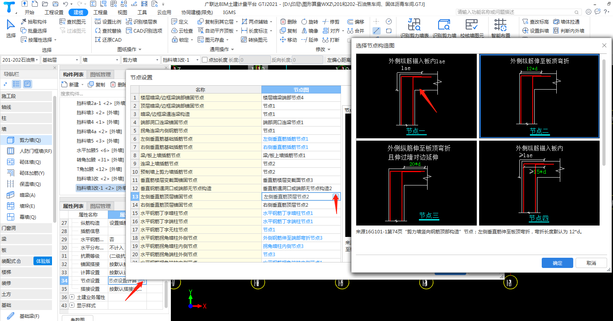Viewport: 613px width, 321px height.
Task: Click 复制 in component list toolbar
Action: tap(97, 84)
